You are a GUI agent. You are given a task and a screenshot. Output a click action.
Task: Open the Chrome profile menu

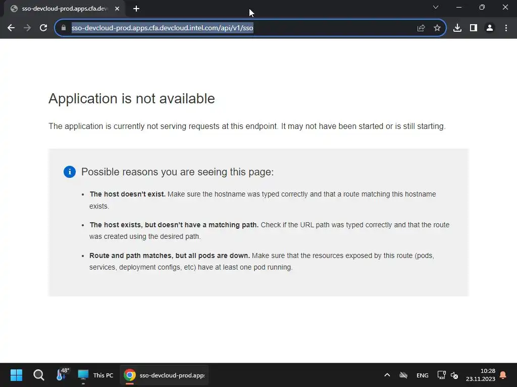click(490, 28)
